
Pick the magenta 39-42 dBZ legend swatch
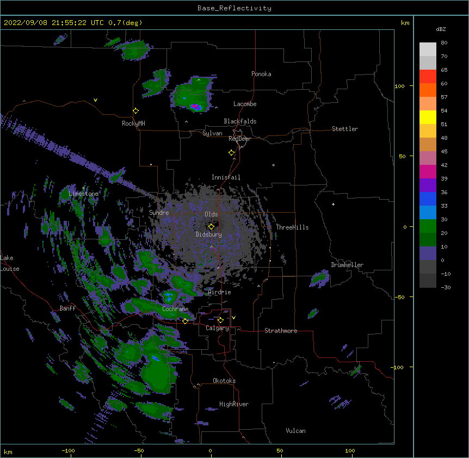coord(428,171)
